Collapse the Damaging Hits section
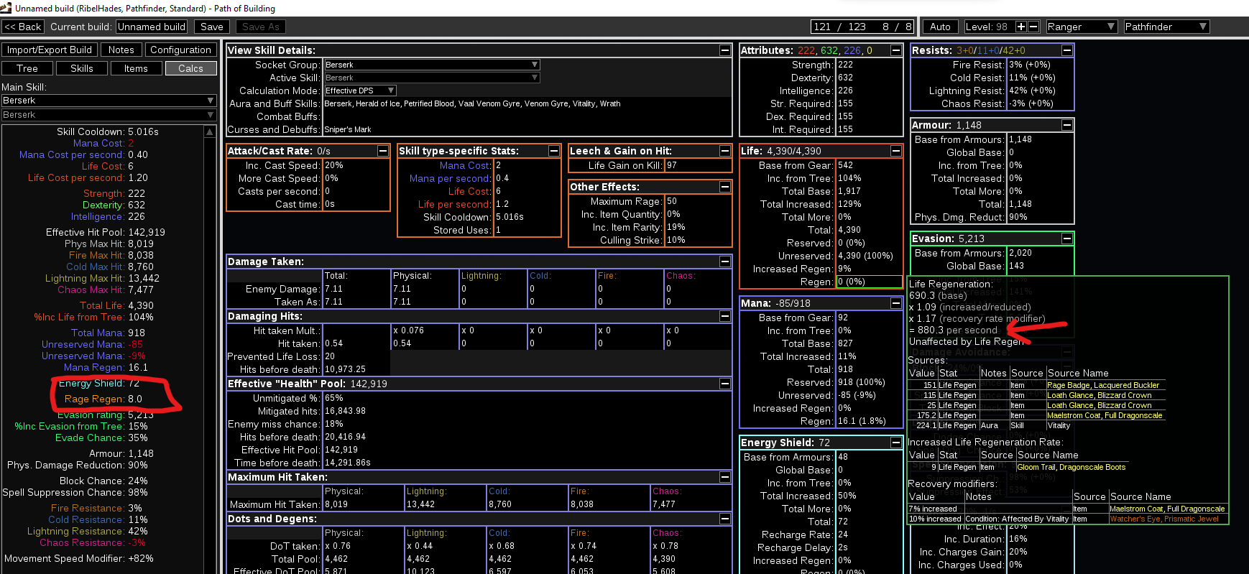The width and height of the screenshot is (1249, 574). [724, 316]
